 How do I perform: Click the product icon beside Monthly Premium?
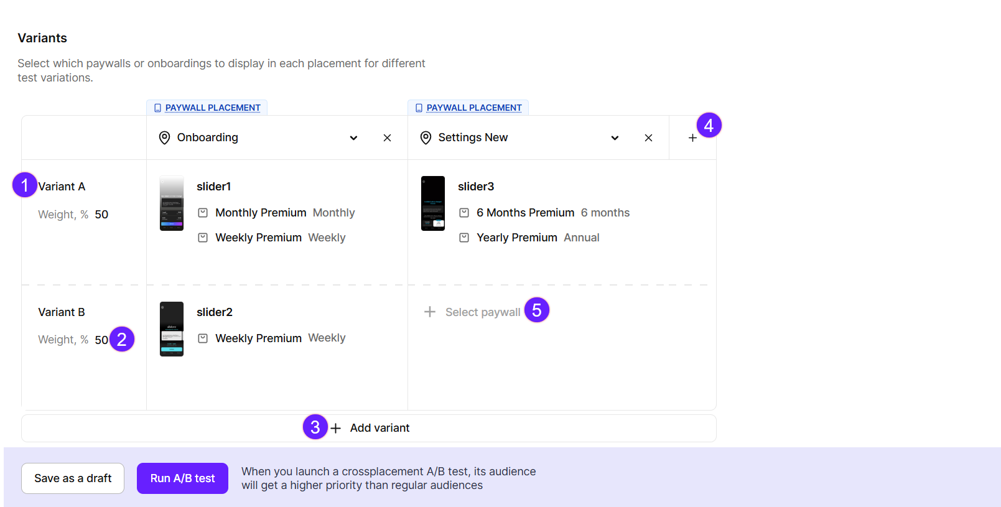coord(203,213)
